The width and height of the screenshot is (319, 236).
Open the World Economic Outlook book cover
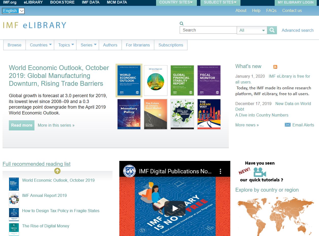coord(129,80)
